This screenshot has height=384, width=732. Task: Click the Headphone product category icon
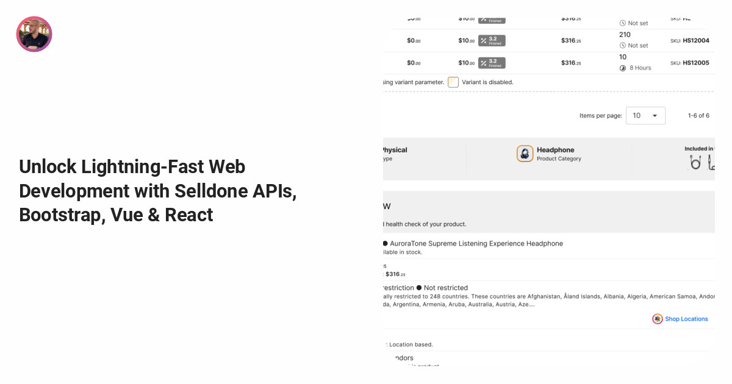(x=525, y=154)
